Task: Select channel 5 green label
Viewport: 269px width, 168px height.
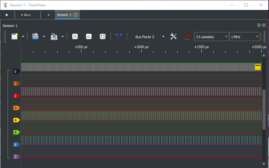Action: (16, 132)
